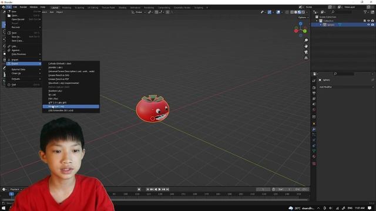Expand the Data Previews submenu
This screenshot has height=211, width=376.
[x=23, y=54]
